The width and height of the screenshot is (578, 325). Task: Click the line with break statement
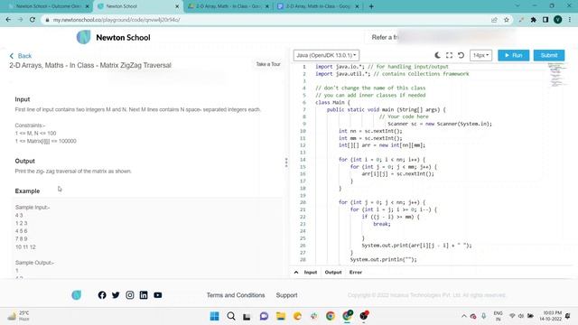click(x=381, y=224)
